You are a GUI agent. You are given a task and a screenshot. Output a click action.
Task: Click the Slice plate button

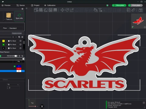click(120, 5)
